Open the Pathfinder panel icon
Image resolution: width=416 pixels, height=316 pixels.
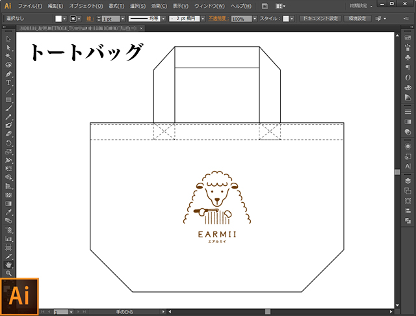pos(408,220)
